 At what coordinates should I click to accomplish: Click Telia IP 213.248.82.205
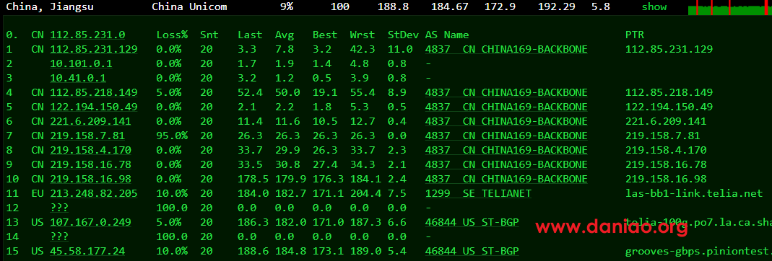click(x=94, y=193)
